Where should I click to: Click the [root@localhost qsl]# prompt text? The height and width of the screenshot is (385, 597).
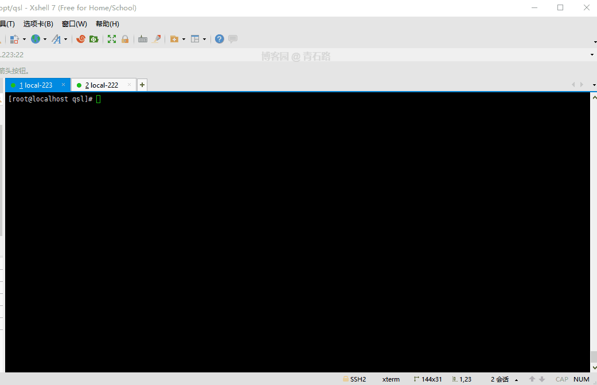(50, 99)
